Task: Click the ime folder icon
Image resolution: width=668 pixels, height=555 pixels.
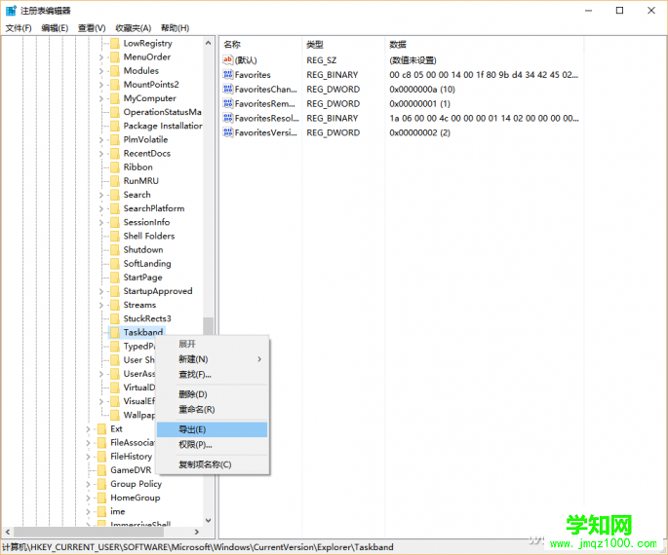Action: coord(101,511)
